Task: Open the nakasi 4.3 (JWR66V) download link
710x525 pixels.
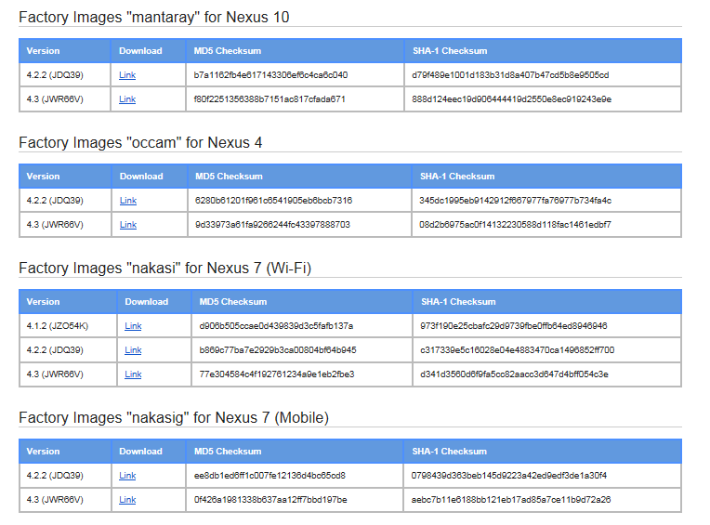Action: coord(133,374)
